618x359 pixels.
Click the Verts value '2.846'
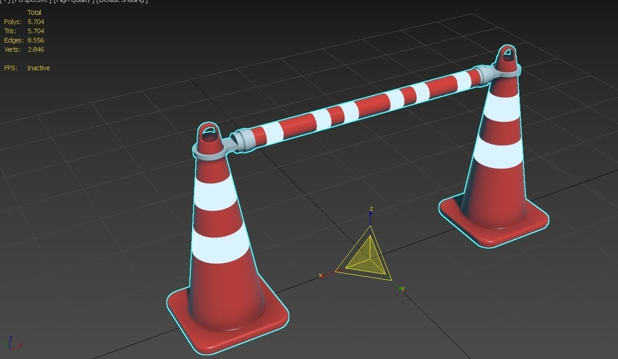pos(36,49)
